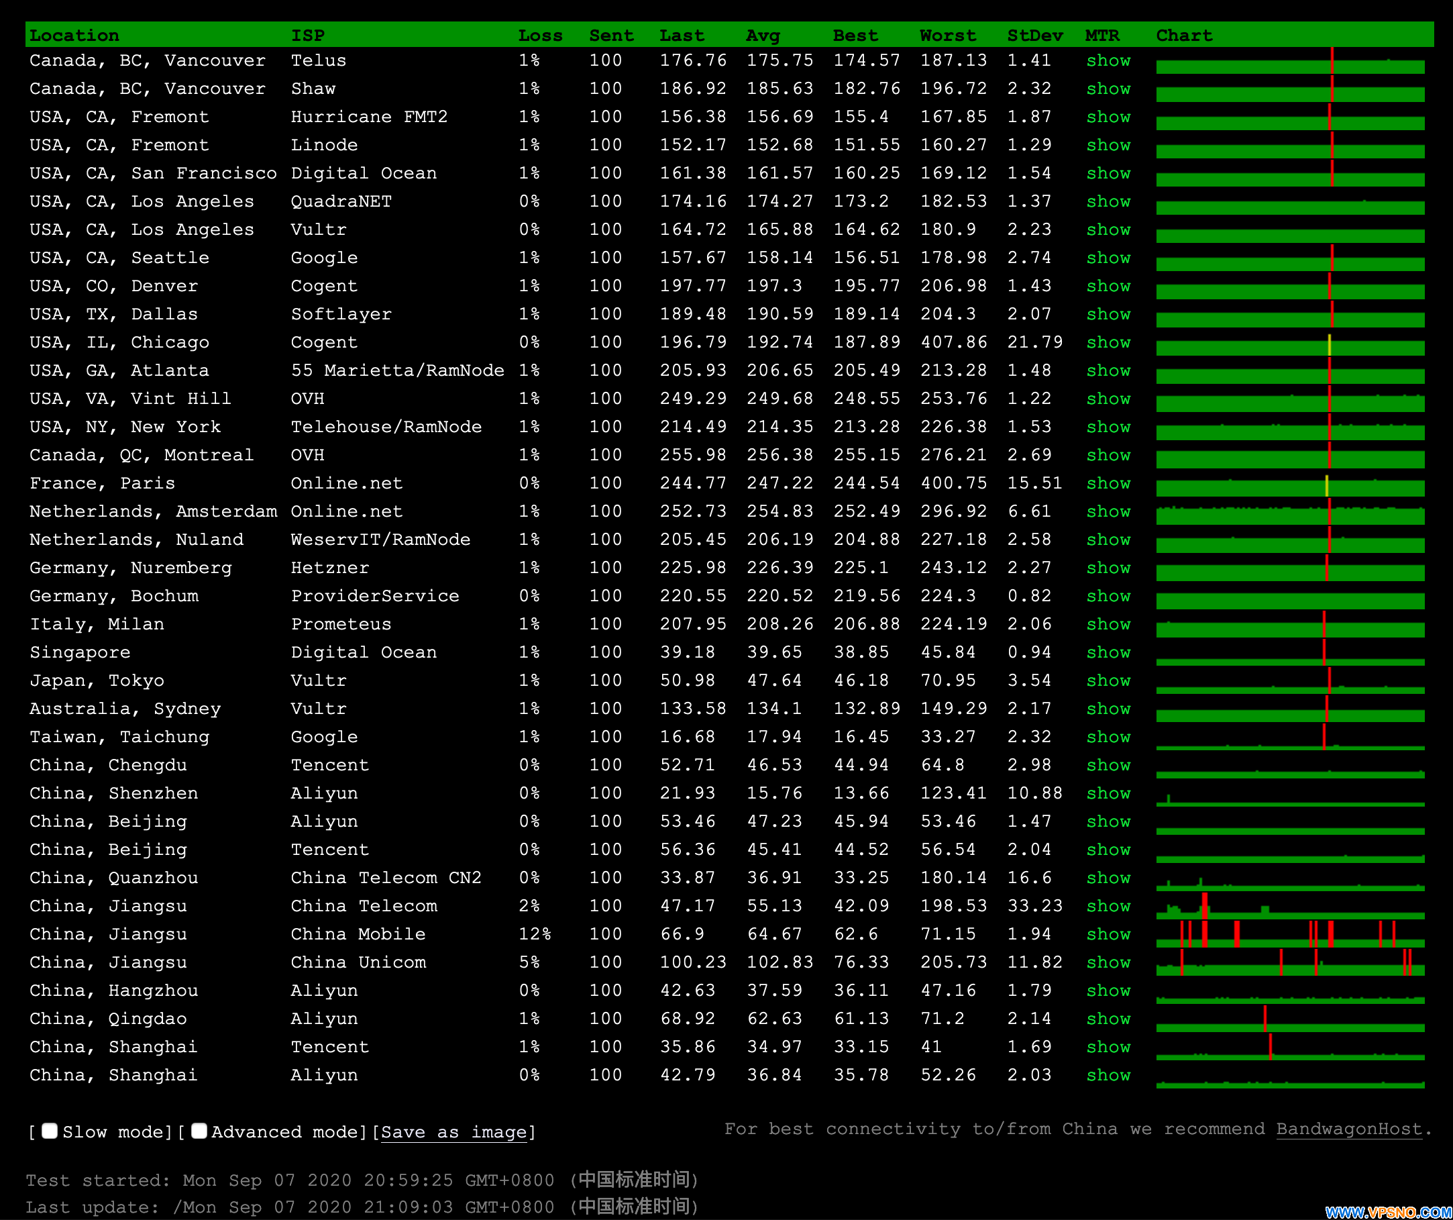
Task: Click the Taiwan, Taichung location text
Action: coord(119,737)
